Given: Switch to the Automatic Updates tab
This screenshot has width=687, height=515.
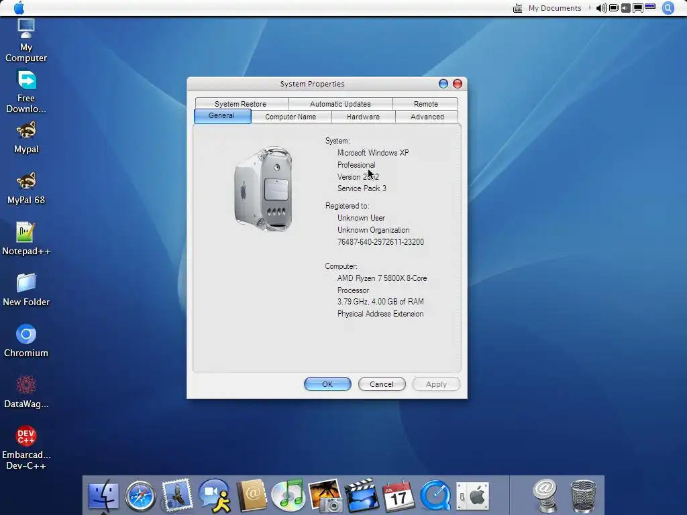Looking at the screenshot, I should (x=340, y=104).
